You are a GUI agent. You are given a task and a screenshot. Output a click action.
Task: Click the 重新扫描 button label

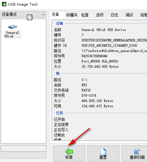pyautogui.click(x=137, y=157)
